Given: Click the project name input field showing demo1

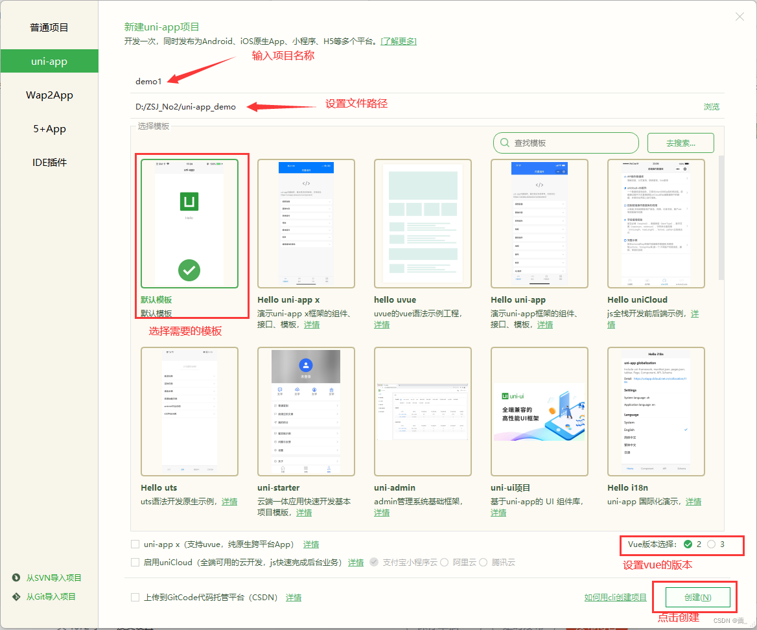Looking at the screenshot, I should (x=259, y=81).
